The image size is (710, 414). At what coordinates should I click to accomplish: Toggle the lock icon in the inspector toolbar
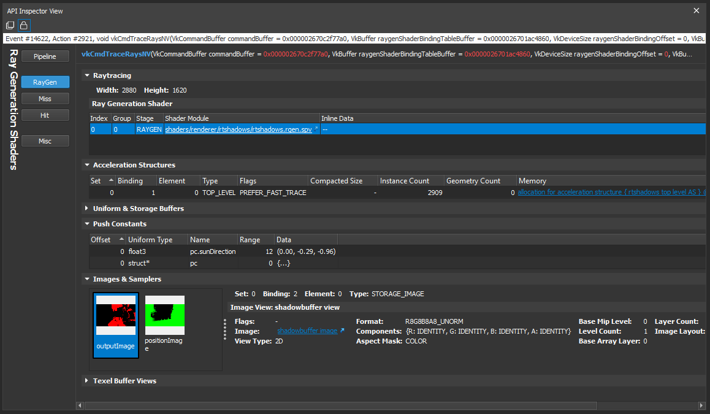[x=24, y=25]
